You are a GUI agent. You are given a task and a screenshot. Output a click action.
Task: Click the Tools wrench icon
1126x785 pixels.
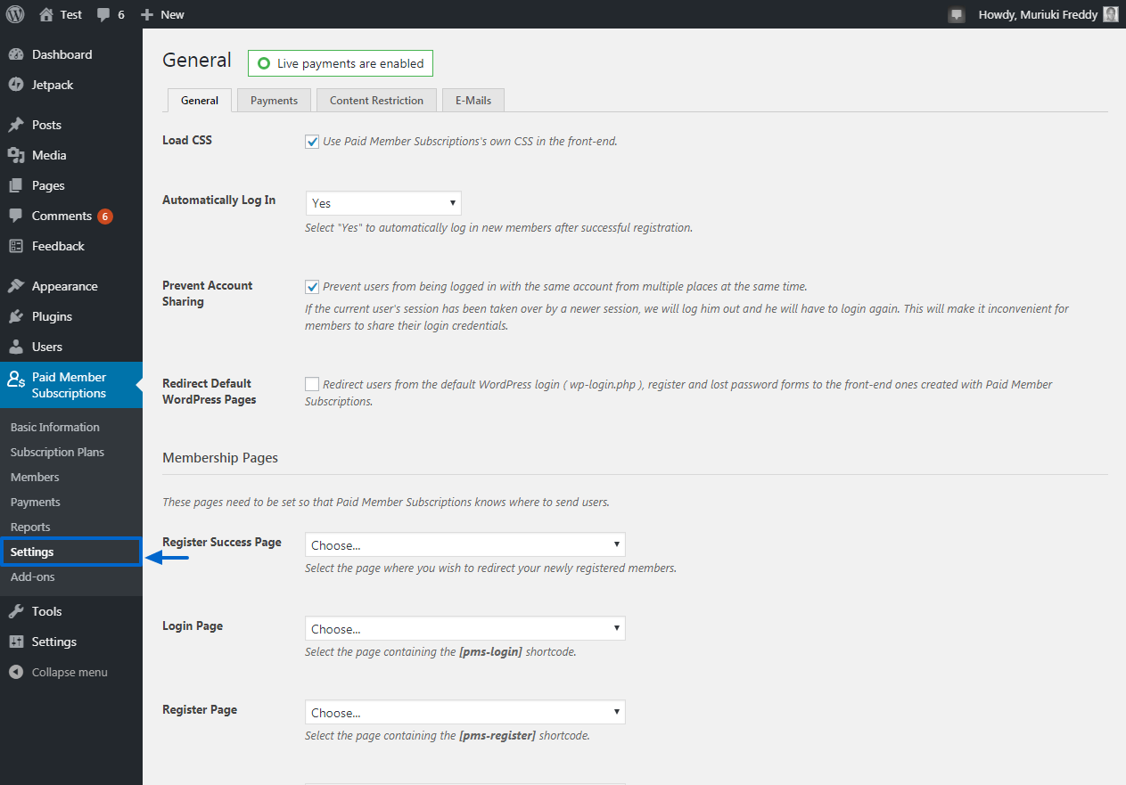(16, 611)
